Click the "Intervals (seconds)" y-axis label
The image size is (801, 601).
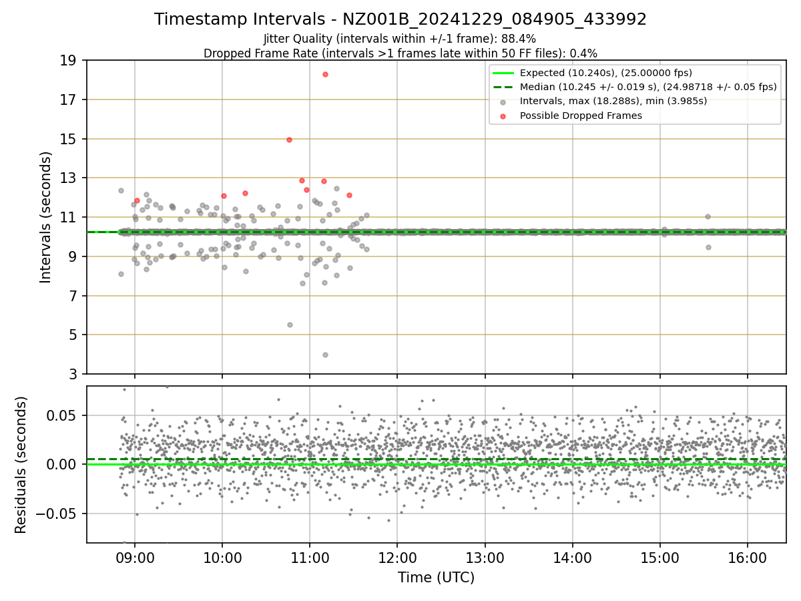click(x=46, y=217)
